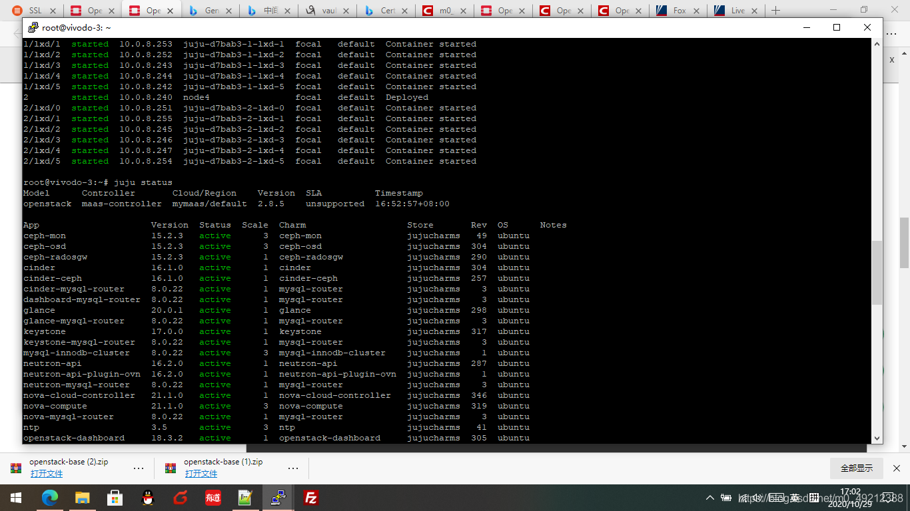The height and width of the screenshot is (511, 910).
Task: Click the 'Cloud/Region' header text
Action: click(x=205, y=193)
